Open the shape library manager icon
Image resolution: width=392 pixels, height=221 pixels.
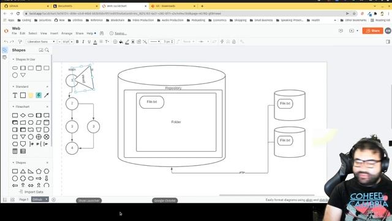tap(41, 50)
